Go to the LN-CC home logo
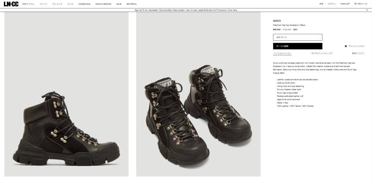The height and width of the screenshot is (182, 372). tap(11, 4)
